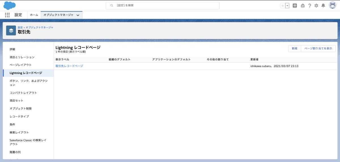Click the Trailhead guidance icon

click(x=303, y=6)
